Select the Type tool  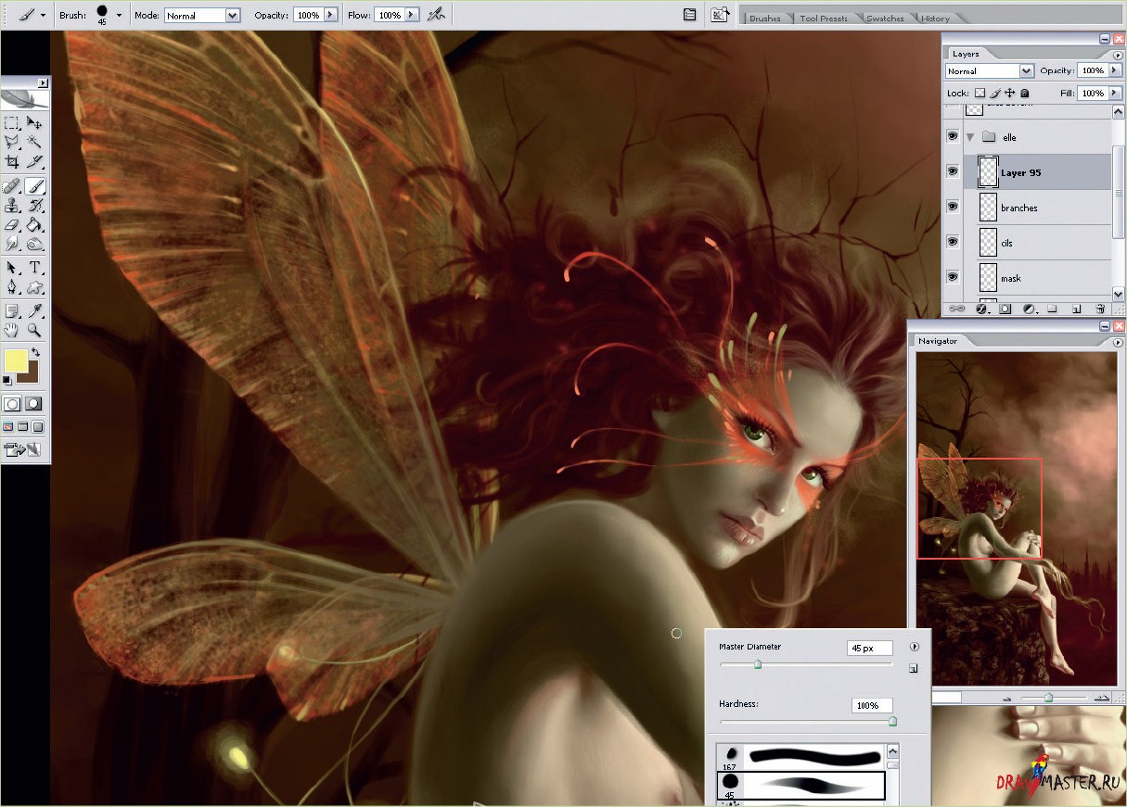(35, 268)
